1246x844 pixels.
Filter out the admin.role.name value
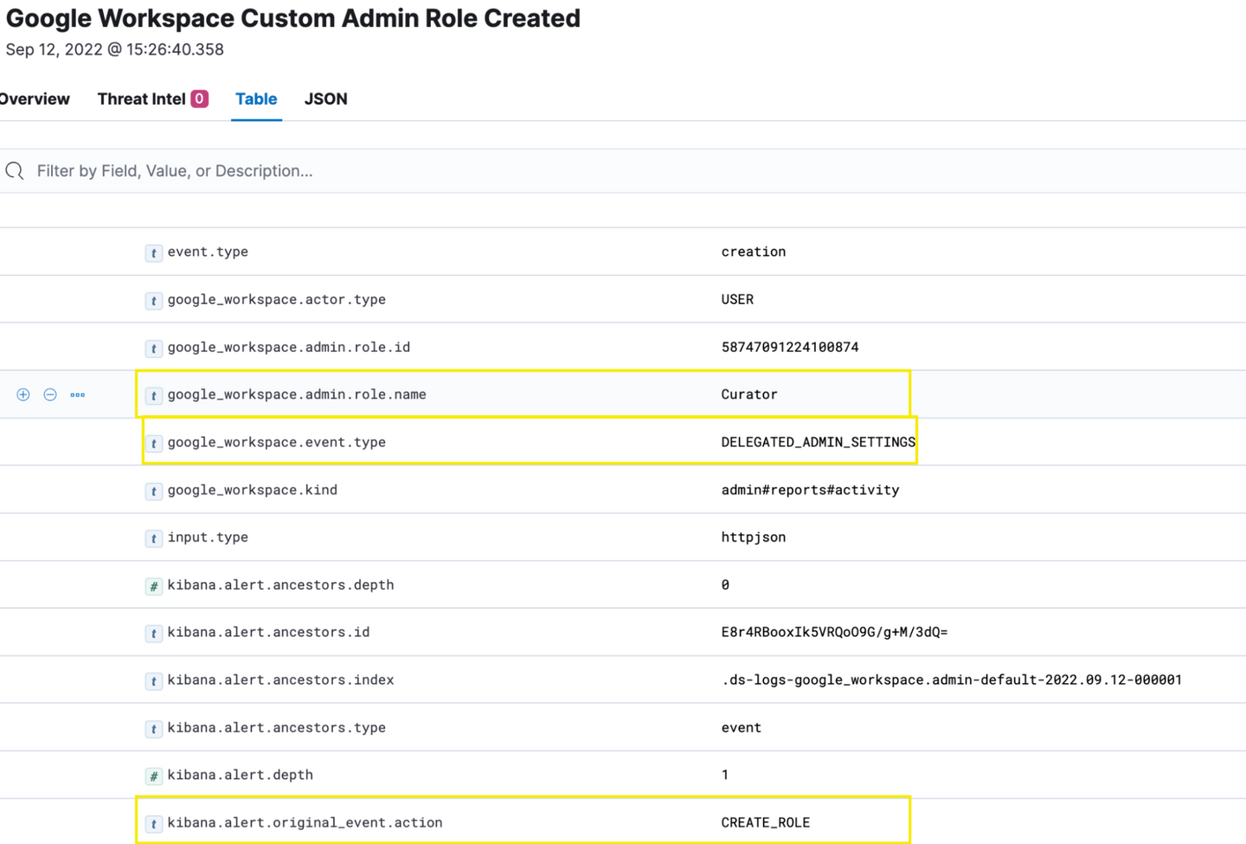point(50,395)
